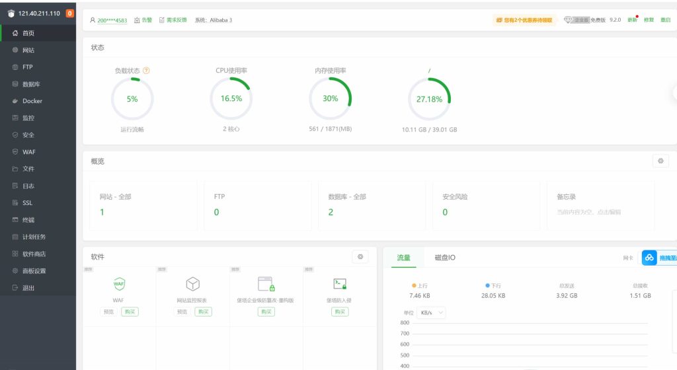Switch to the 磁盘IO tab
This screenshot has height=370, width=677.
tap(444, 257)
